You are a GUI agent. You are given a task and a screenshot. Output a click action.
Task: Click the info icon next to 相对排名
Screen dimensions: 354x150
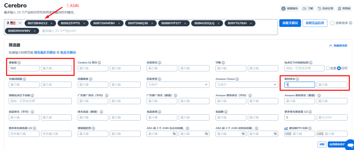coord(298,79)
